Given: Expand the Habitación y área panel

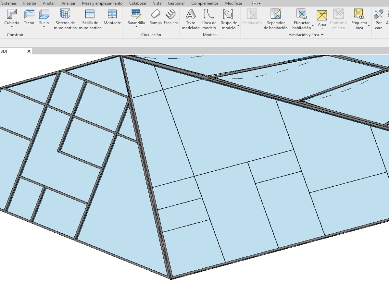Looking at the screenshot, I should [x=322, y=35].
